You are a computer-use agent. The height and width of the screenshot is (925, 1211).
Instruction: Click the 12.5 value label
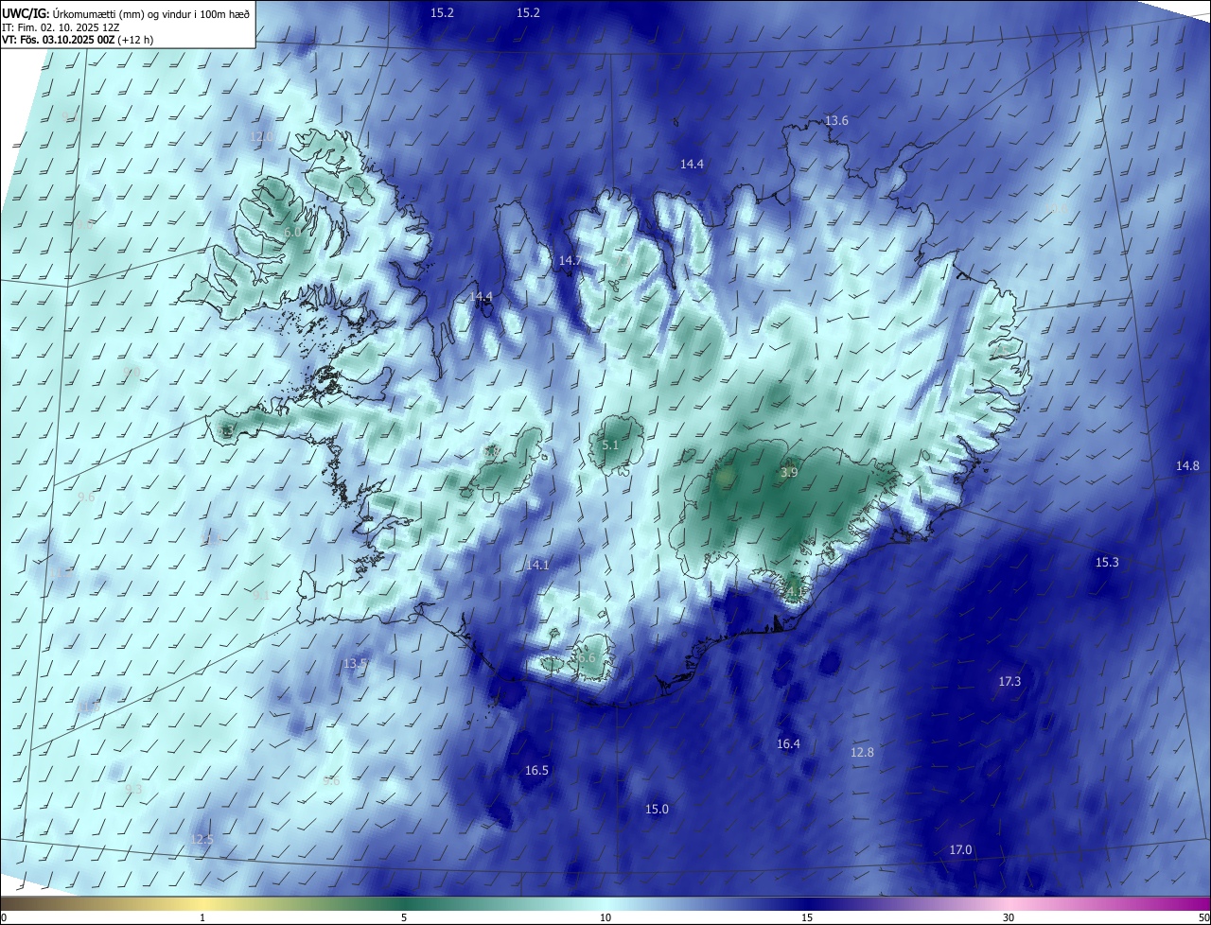point(202,839)
